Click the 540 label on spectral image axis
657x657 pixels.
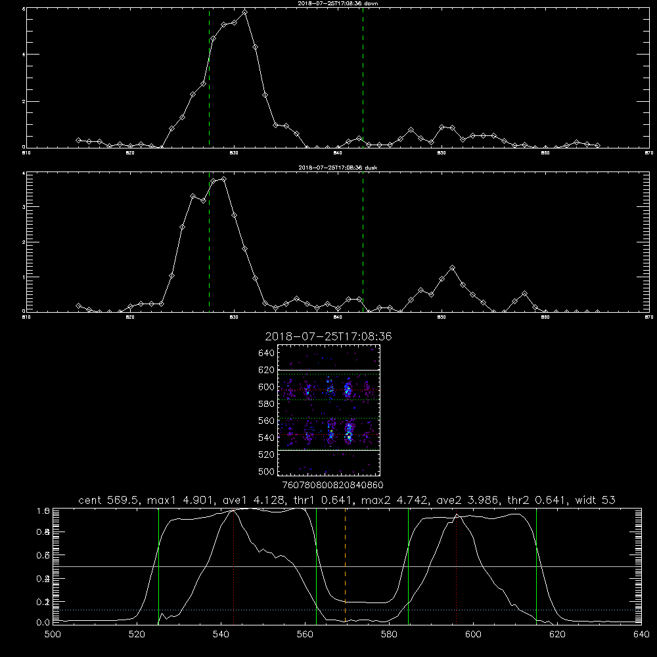click(x=267, y=438)
